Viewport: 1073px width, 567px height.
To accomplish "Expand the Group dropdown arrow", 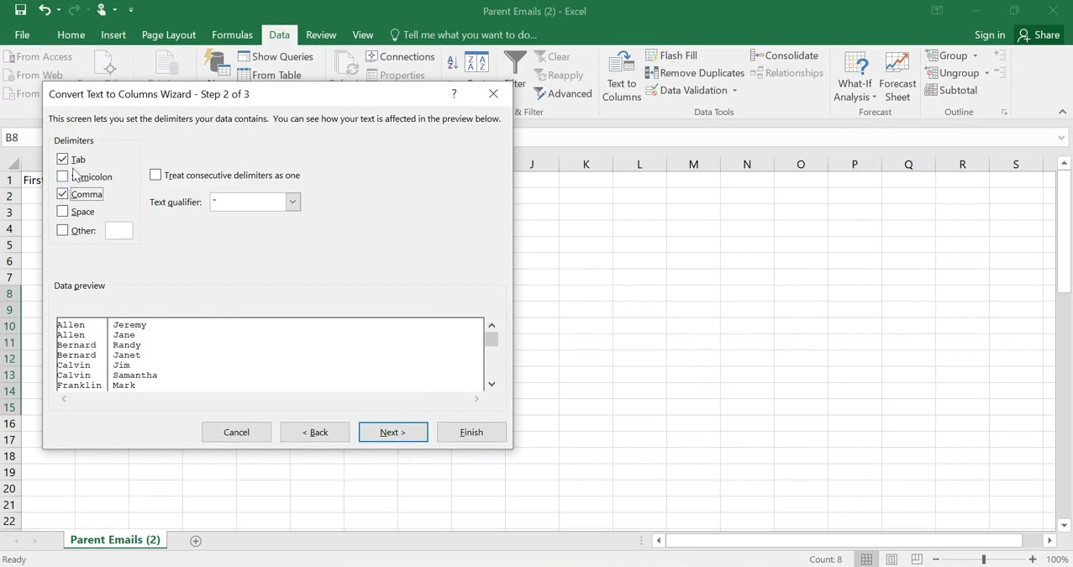I will point(975,55).
